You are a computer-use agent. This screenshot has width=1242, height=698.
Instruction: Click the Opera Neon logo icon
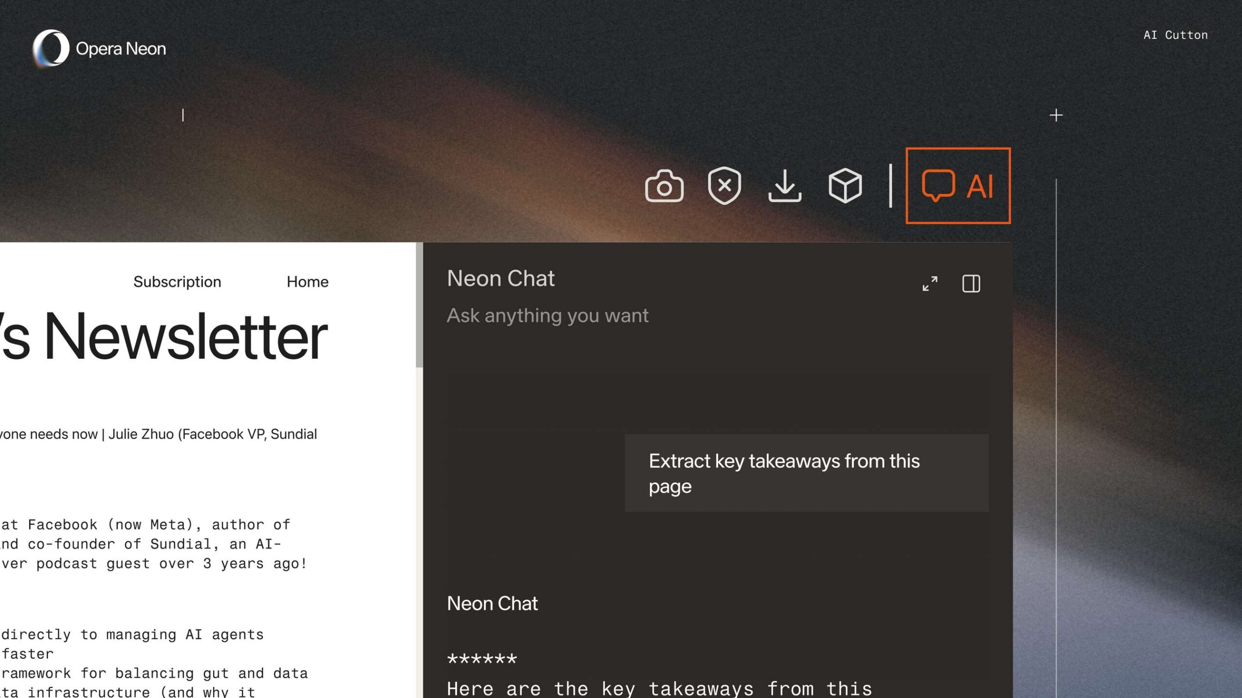pyautogui.click(x=50, y=48)
